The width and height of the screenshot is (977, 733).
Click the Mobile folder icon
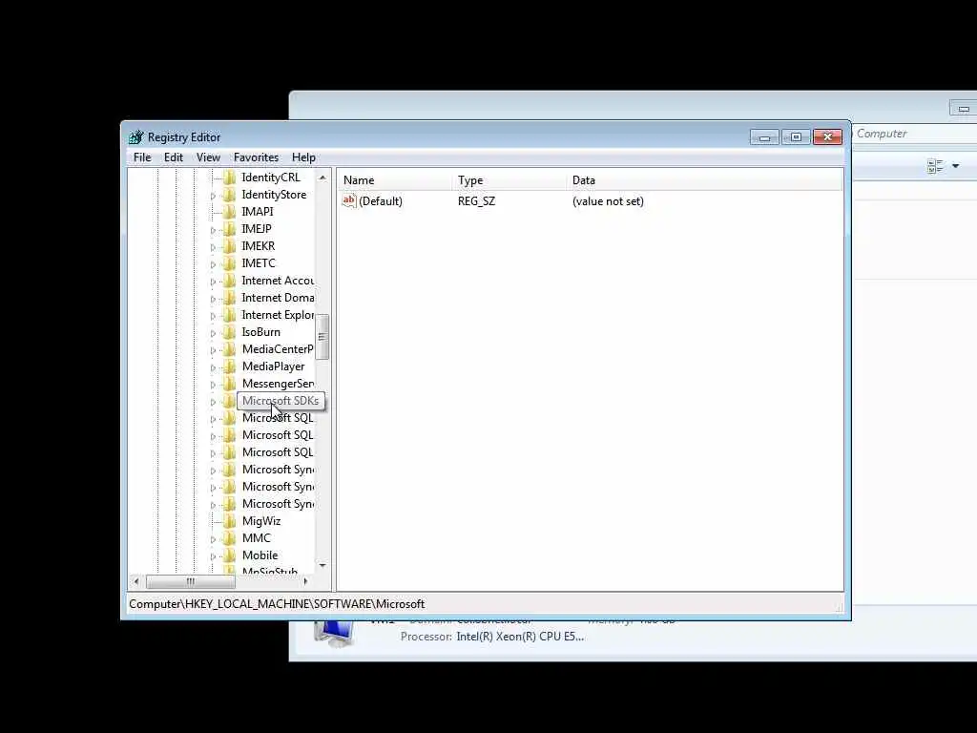229,555
